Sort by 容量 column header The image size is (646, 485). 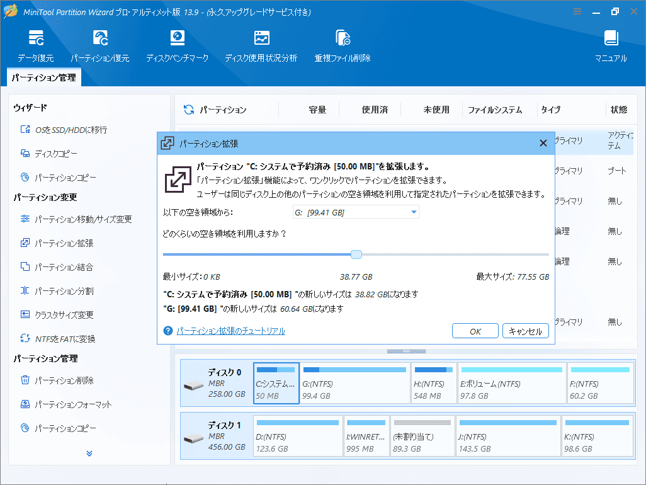click(317, 110)
